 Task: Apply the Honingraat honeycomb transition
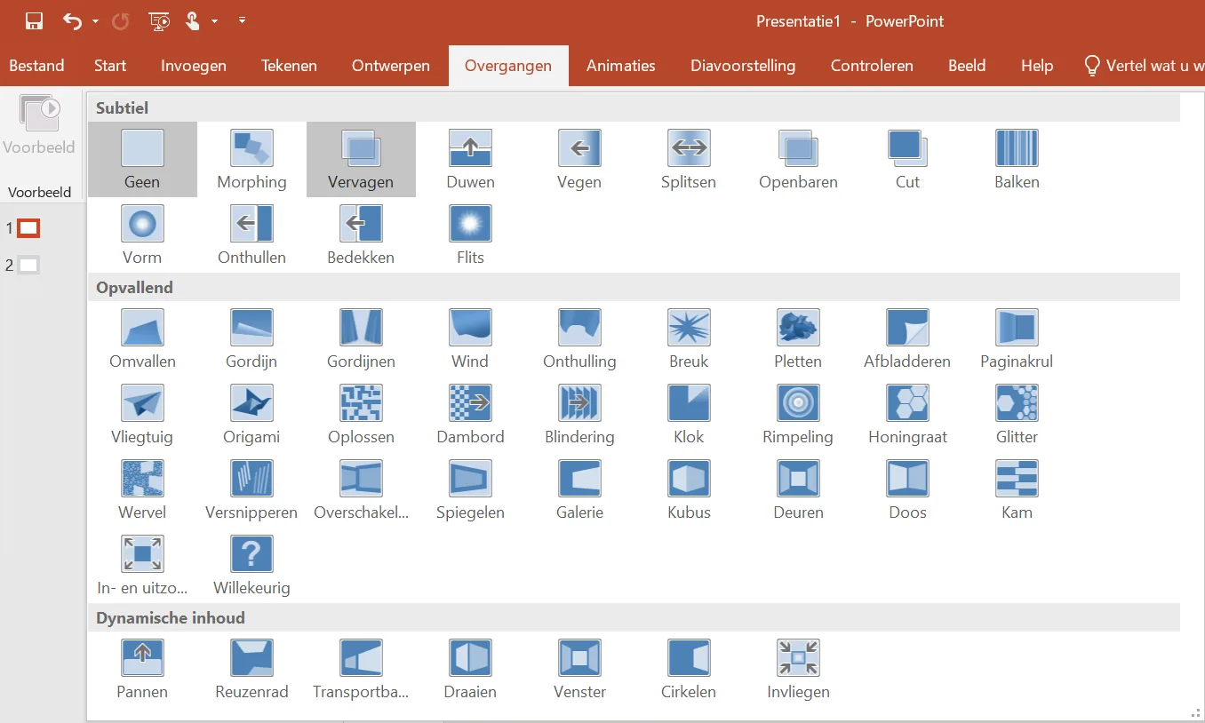(x=907, y=414)
